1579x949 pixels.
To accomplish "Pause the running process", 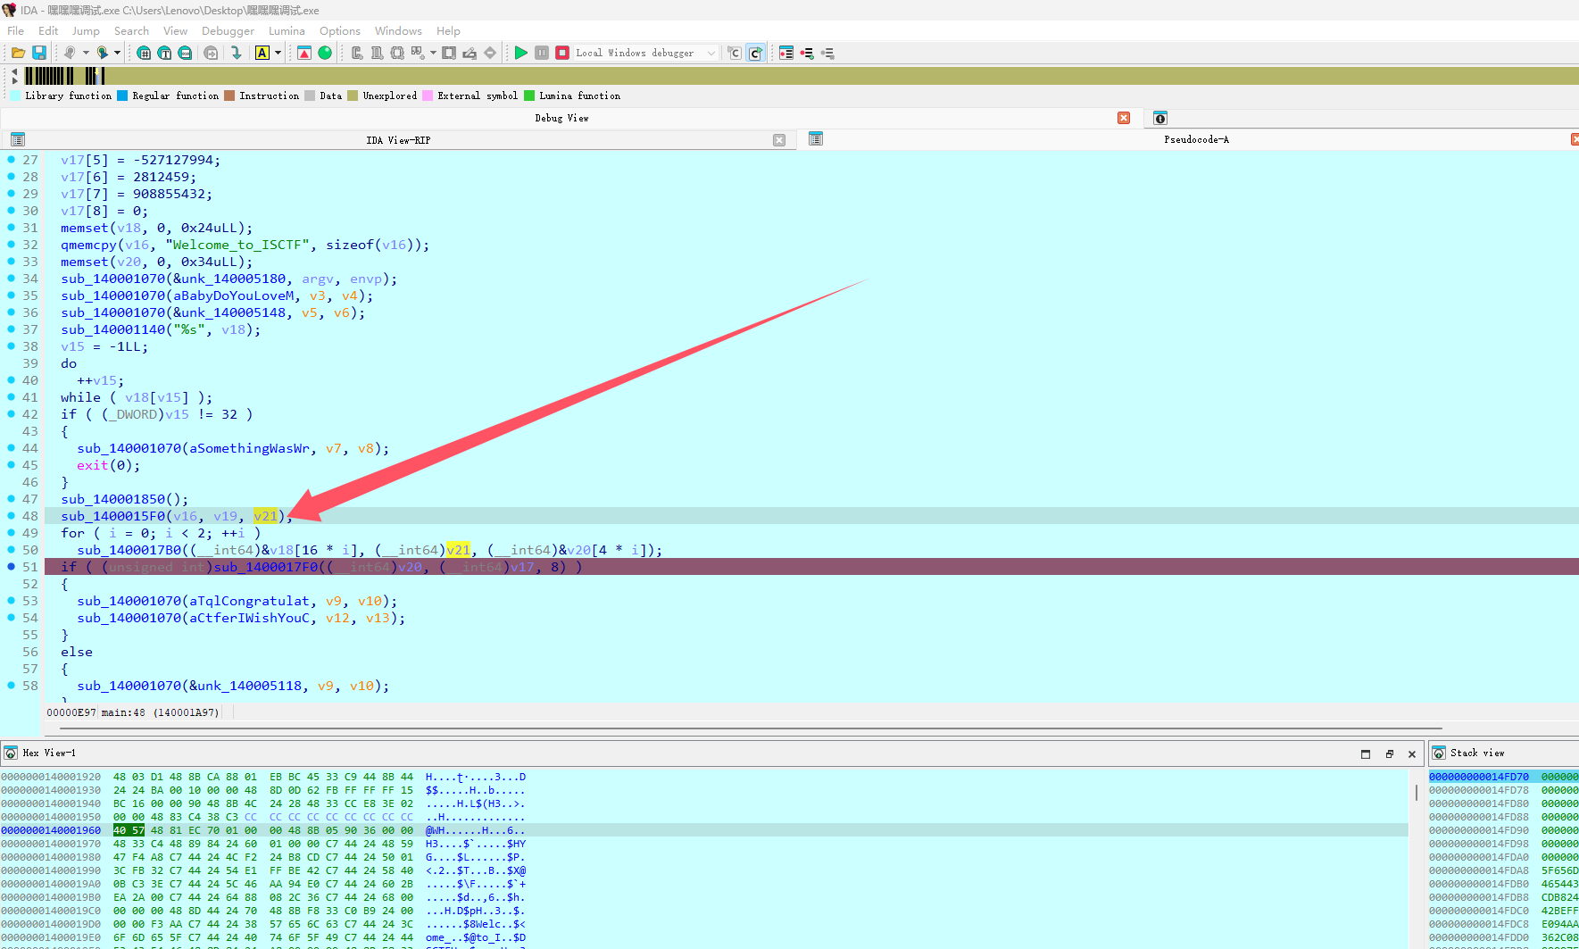I will pos(542,53).
